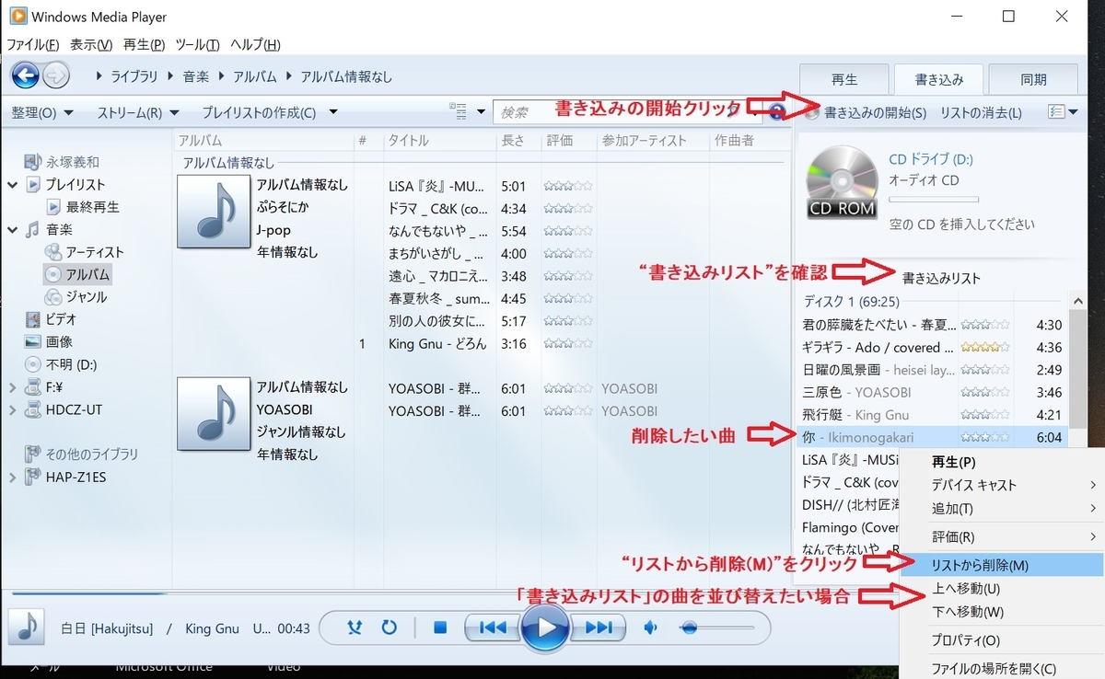Open the Help icon beside the search box
This screenshot has width=1105, height=679.
(776, 111)
